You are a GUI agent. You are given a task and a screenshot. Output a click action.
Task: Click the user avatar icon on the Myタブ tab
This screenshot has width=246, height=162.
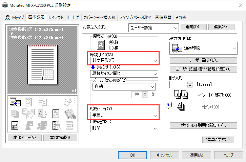pos(8,17)
